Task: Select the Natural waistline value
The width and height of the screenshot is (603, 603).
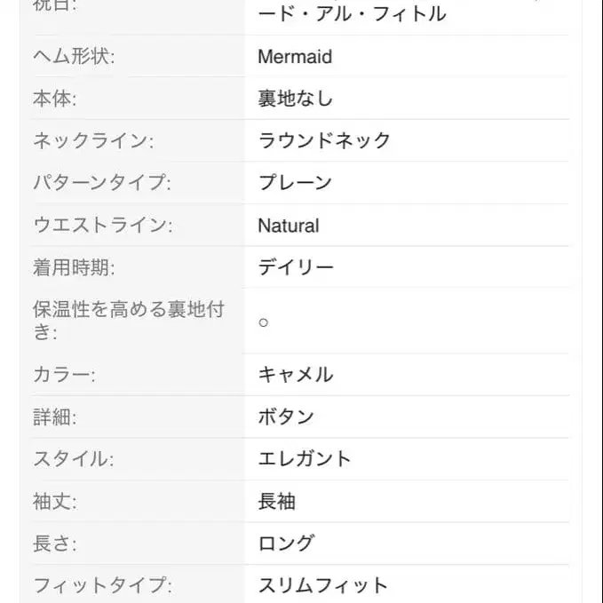Action: 288,226
